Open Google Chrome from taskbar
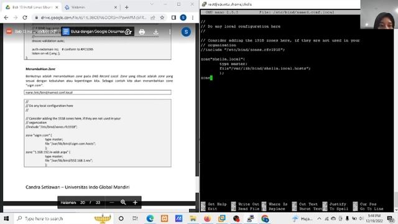Viewport: 398px width, 224px height. (265, 218)
